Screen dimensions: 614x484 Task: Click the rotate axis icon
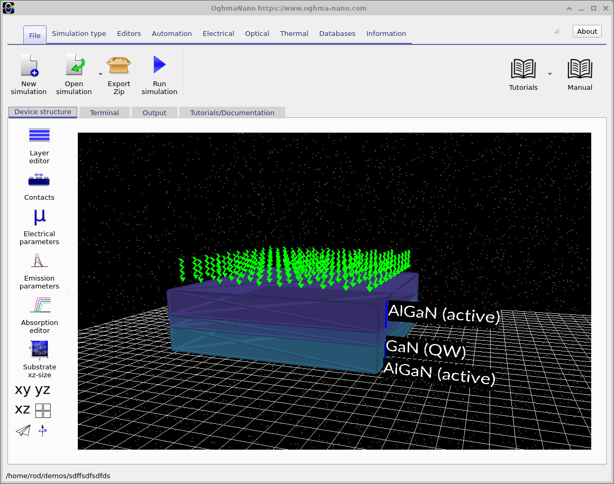click(43, 431)
